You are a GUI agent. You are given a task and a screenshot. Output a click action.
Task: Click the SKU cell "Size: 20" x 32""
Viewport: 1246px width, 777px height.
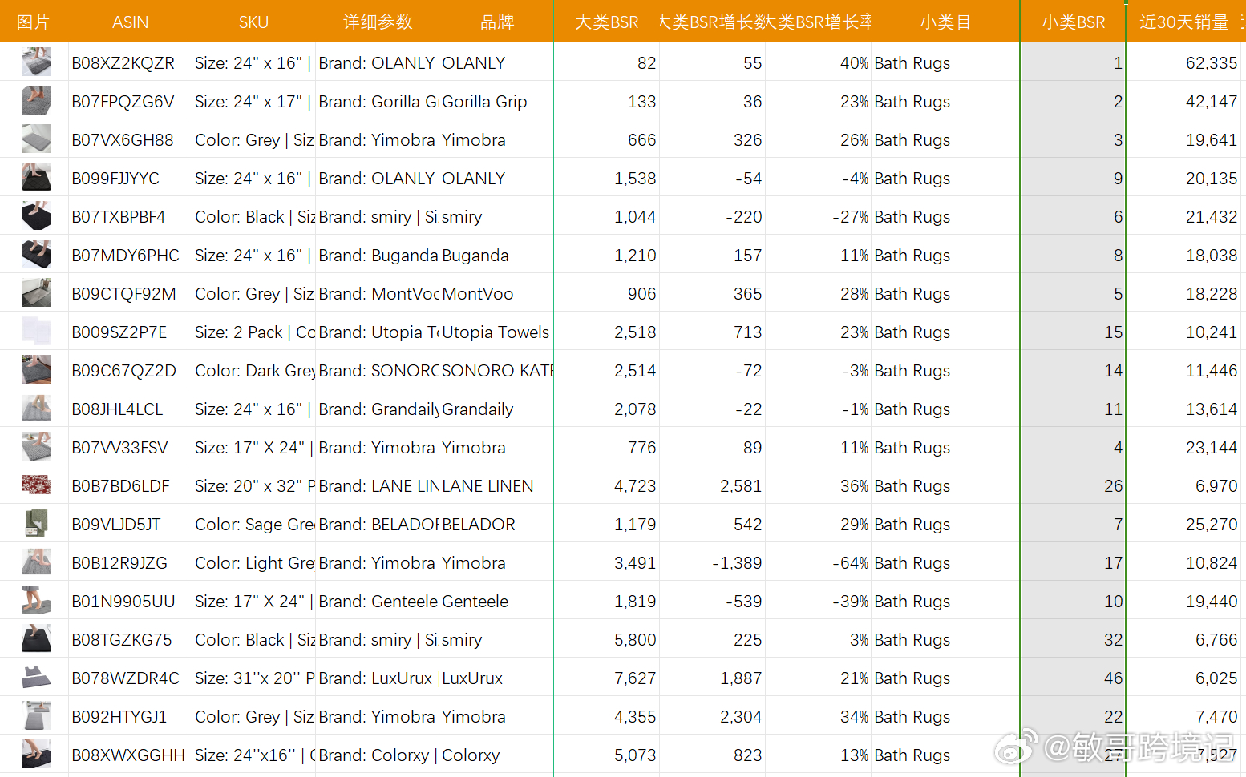coord(253,486)
